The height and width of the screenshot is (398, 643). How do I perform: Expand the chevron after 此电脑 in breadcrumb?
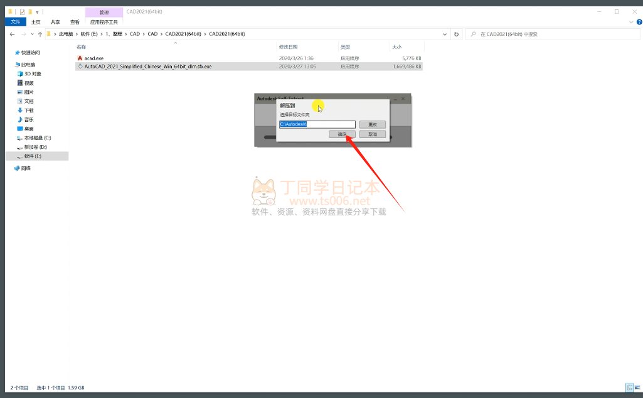point(77,34)
